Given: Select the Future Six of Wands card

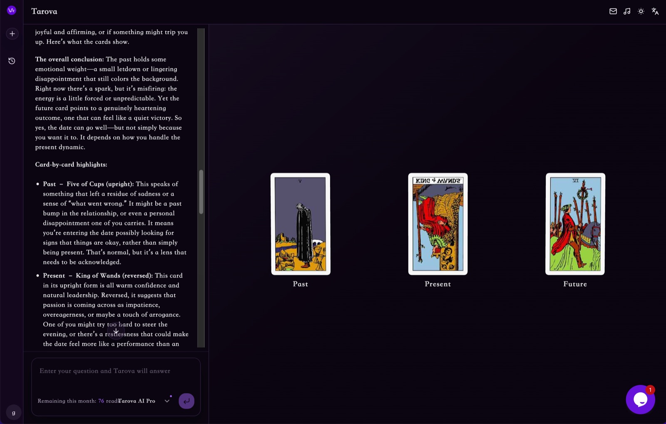Looking at the screenshot, I should 575,224.
